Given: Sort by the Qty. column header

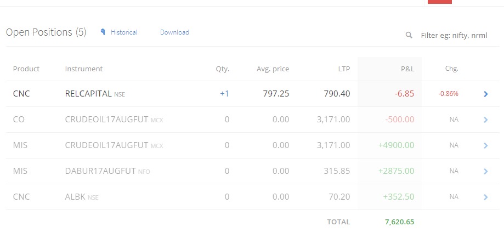Looking at the screenshot, I should pos(223,69).
